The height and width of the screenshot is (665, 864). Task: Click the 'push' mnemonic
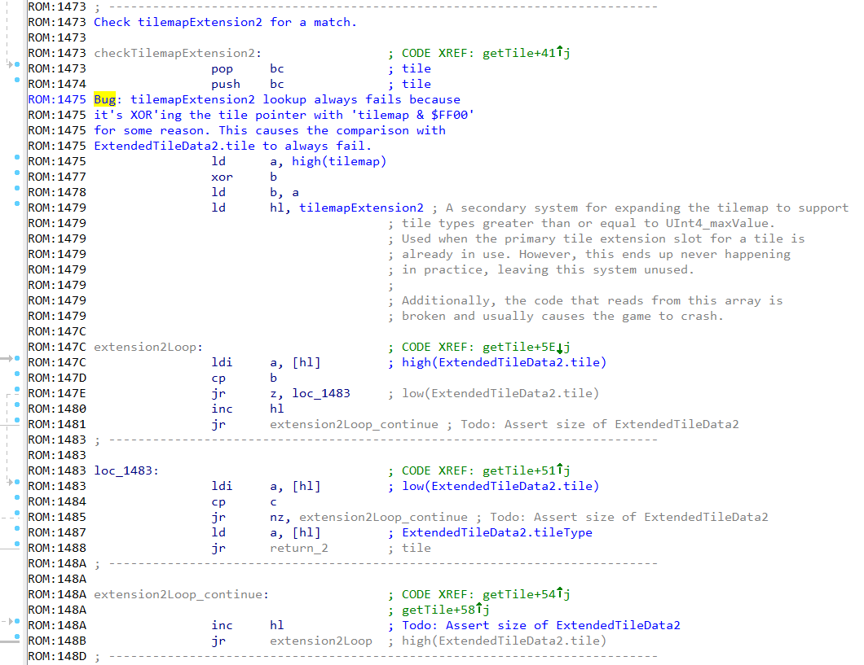pos(225,84)
